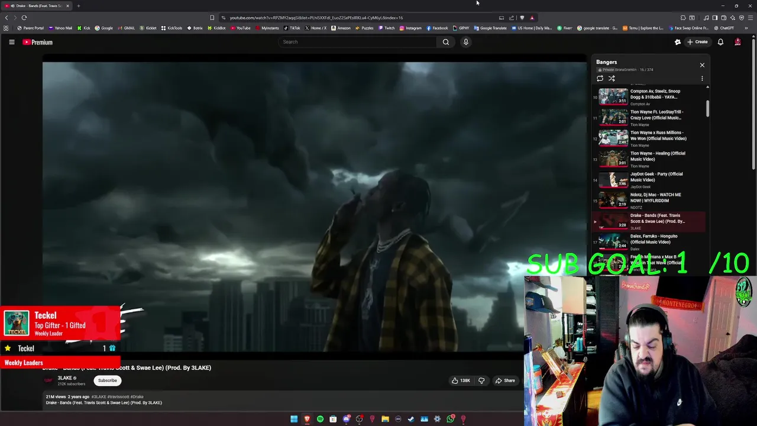This screenshot has width=757, height=426.
Task: Toggle shuffle playlist in Bangers panel
Action: click(x=612, y=78)
